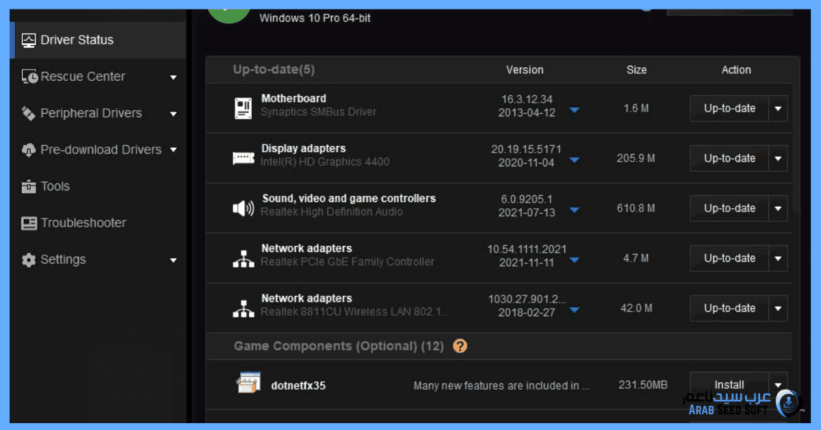The height and width of the screenshot is (430, 821).
Task: Click the Sound controllers speaker icon
Action: [x=243, y=208]
